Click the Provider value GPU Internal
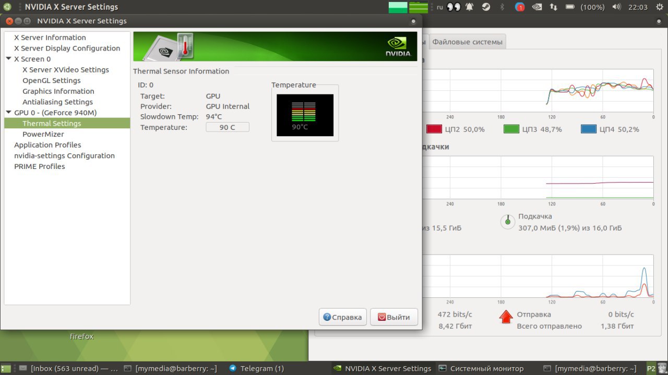668x375 pixels. click(x=228, y=106)
